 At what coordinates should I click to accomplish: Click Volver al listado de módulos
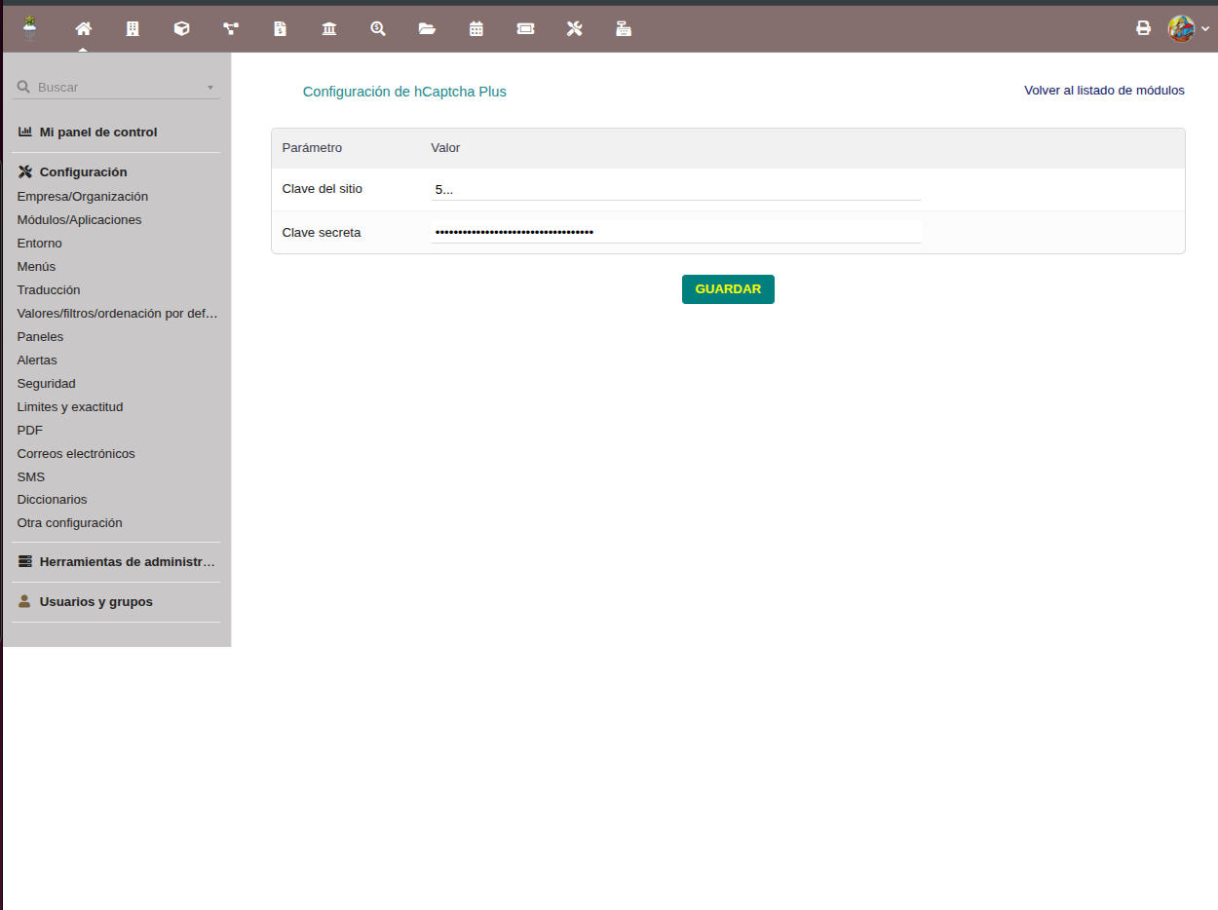(x=1104, y=90)
